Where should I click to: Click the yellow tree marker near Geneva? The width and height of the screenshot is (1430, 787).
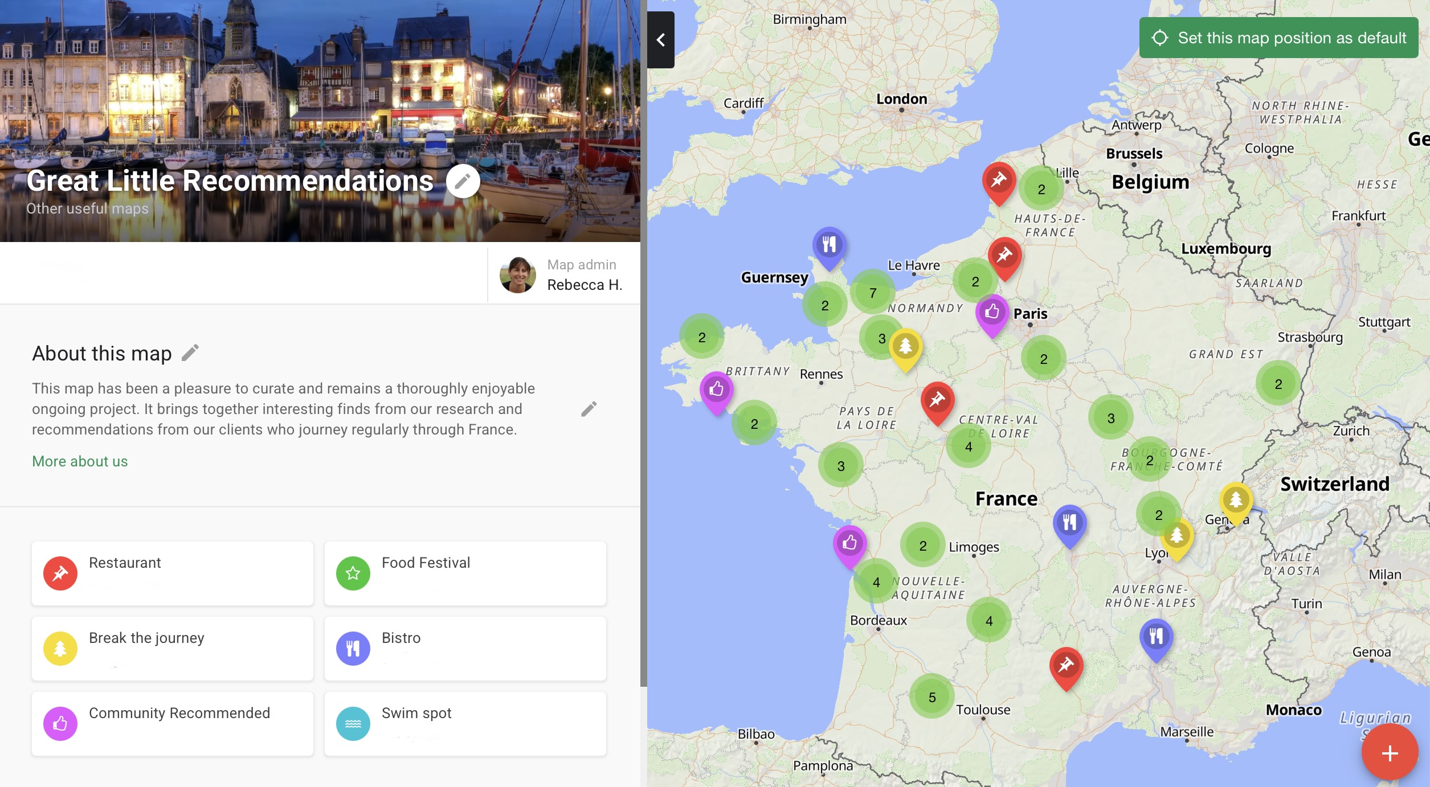click(1235, 501)
